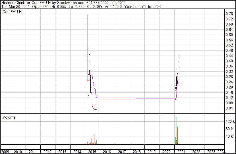Click the 0.44 price axis label
This screenshot has height=154, width=236.
(x=229, y=56)
